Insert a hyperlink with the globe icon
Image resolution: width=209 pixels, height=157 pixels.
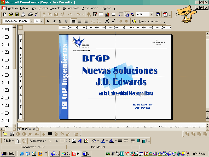tap(89, 14)
